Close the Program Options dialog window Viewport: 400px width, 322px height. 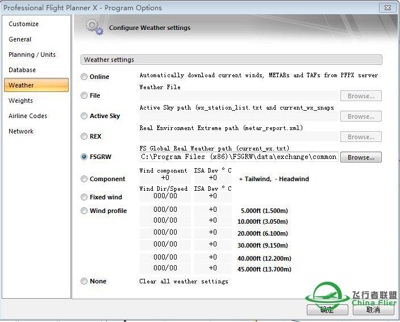coord(387,7)
